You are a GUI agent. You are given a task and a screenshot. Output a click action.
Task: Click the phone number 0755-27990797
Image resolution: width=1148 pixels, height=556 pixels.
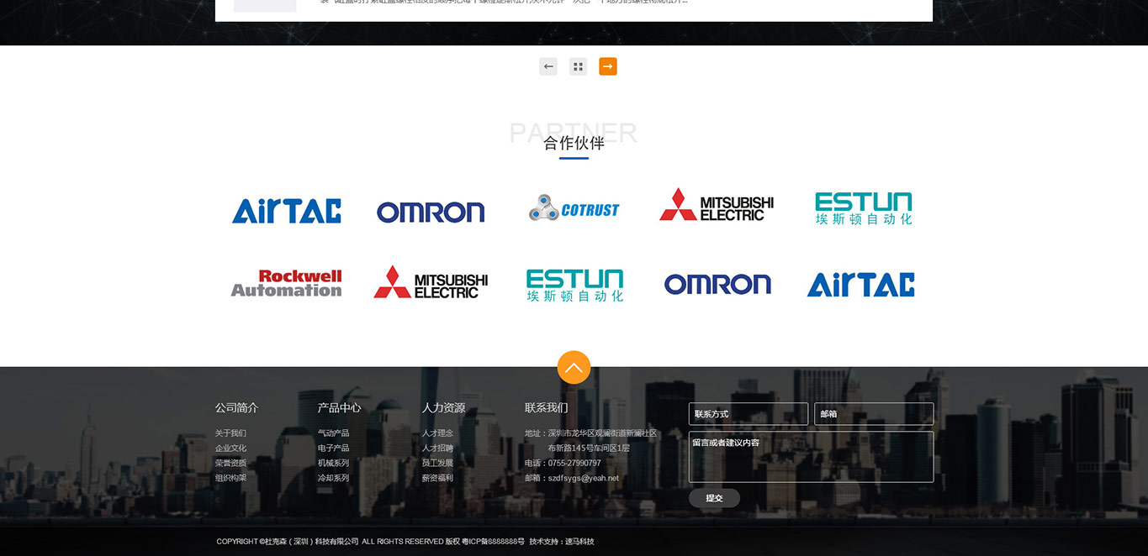(x=574, y=463)
